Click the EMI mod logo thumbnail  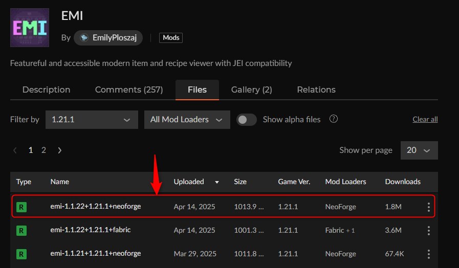pos(30,28)
